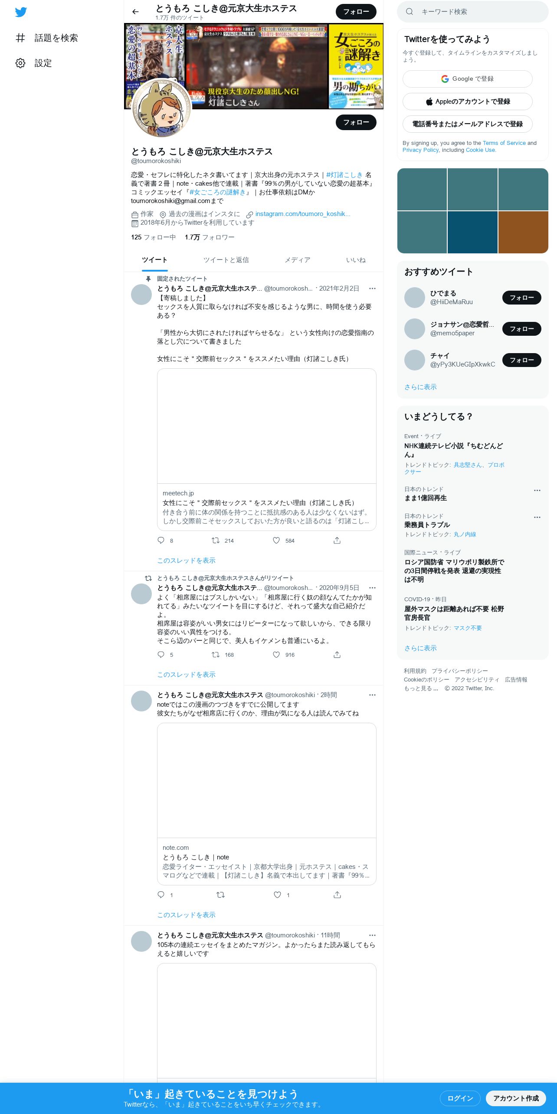Switch to the ツイート tab
The image size is (557, 1114).
click(154, 260)
